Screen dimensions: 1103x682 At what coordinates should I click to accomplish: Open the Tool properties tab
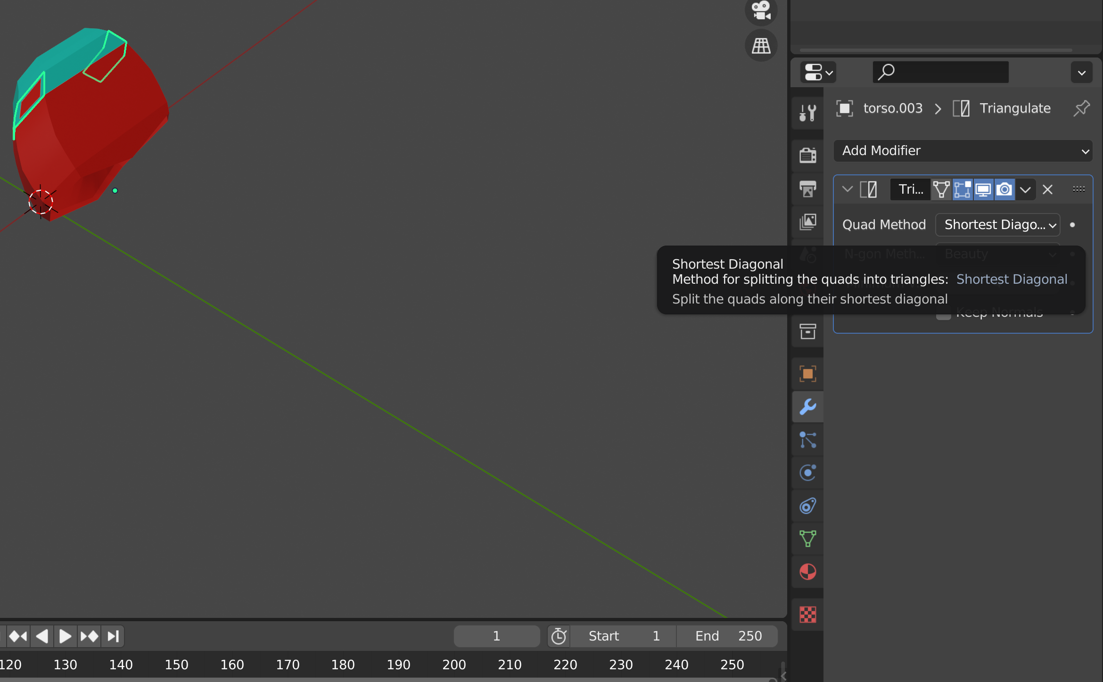[x=808, y=113]
